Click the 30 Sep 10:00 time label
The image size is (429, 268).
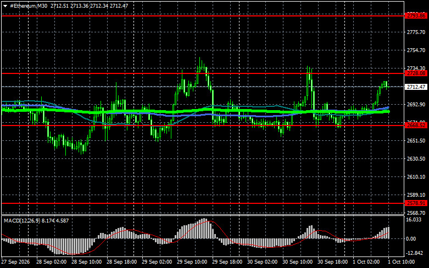coord(297,262)
